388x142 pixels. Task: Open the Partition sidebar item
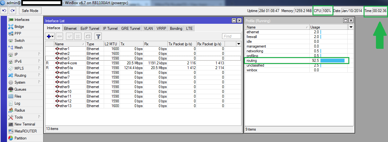[x=21, y=138]
